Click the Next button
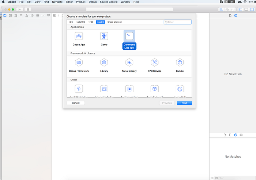 coord(184,103)
